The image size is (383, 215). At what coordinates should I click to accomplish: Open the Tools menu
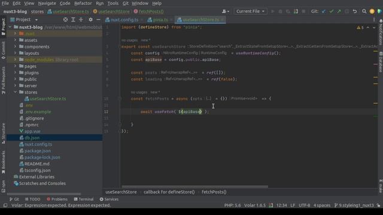click(113, 4)
